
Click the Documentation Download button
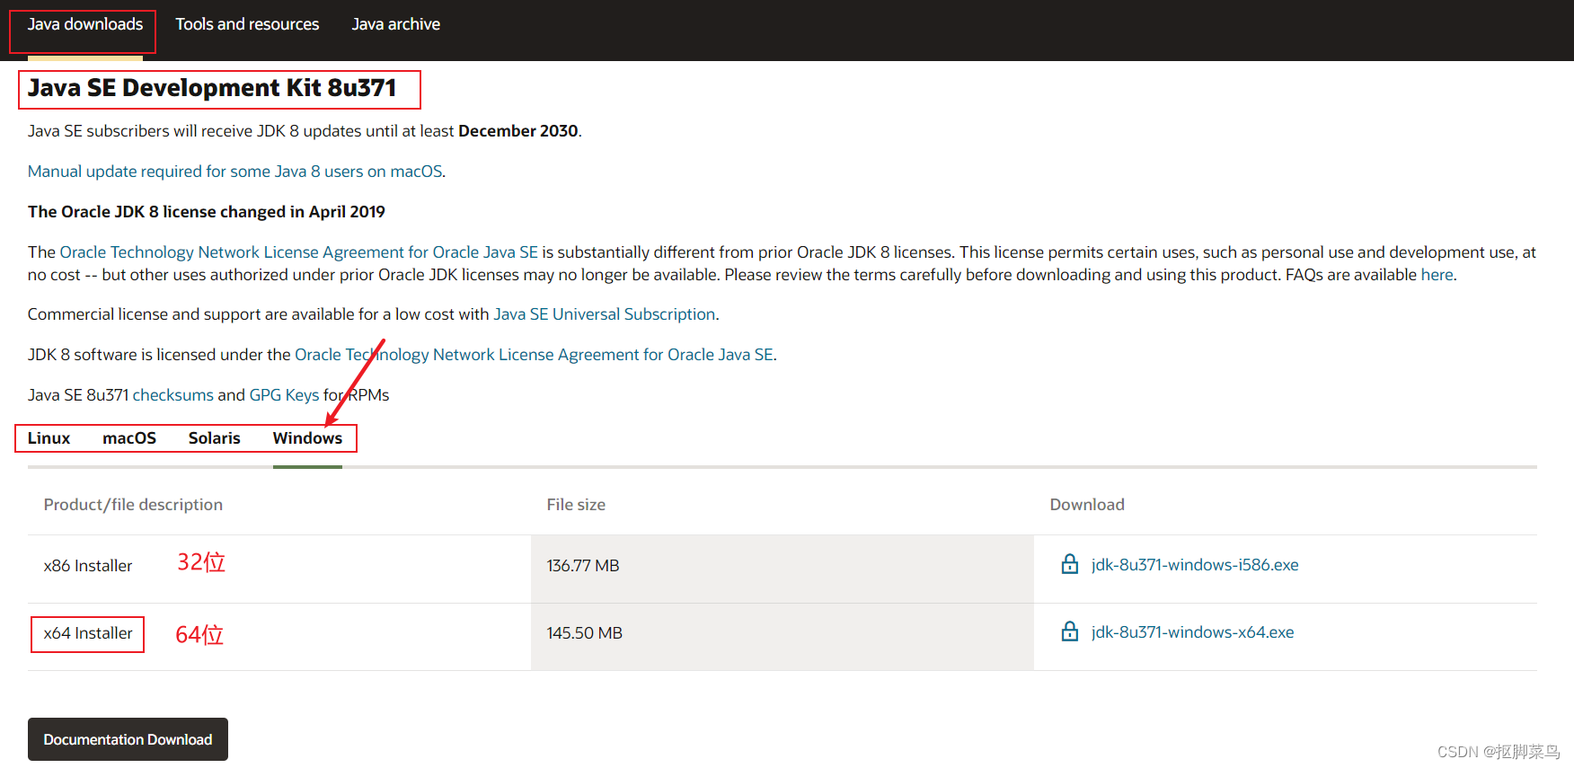coord(128,739)
